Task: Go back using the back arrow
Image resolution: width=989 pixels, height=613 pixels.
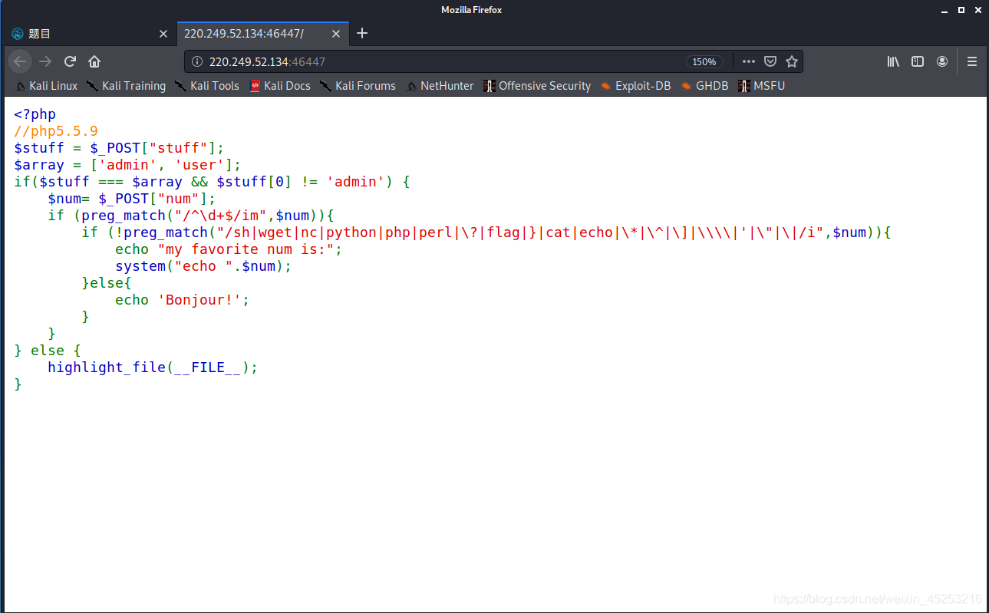Action: pos(20,61)
